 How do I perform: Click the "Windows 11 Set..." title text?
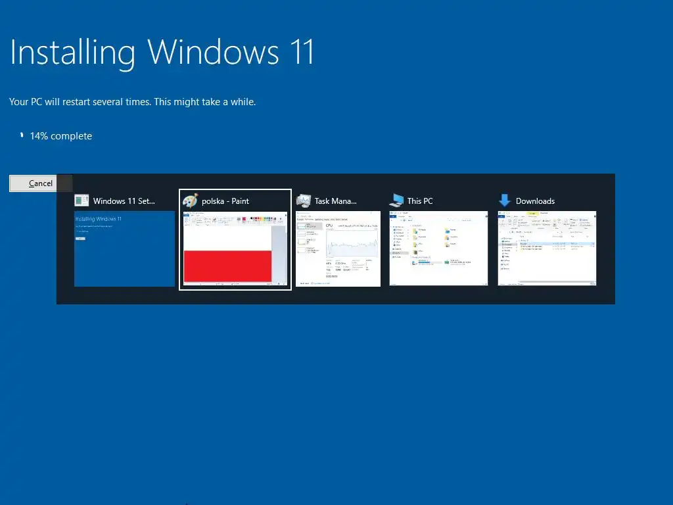[x=124, y=201]
